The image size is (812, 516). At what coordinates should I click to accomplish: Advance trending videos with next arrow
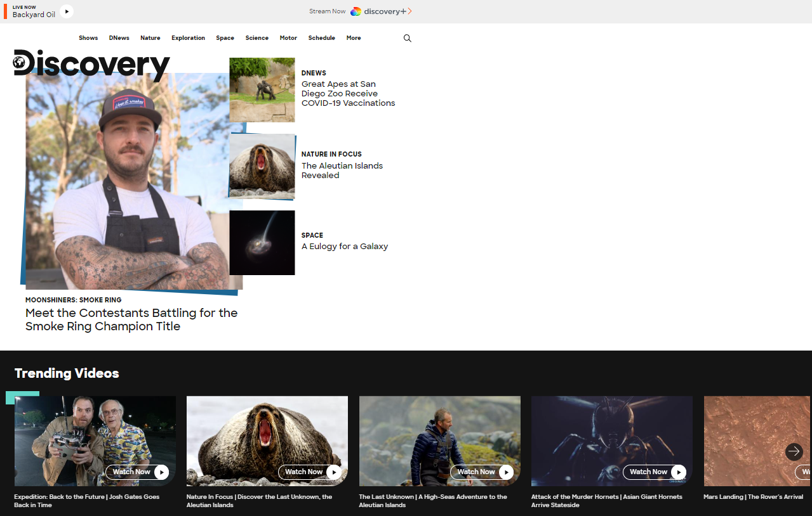(794, 451)
